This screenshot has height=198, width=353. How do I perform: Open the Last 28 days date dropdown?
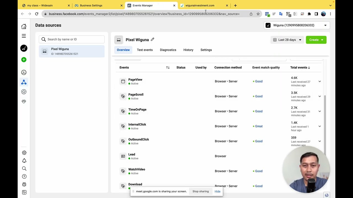click(287, 40)
